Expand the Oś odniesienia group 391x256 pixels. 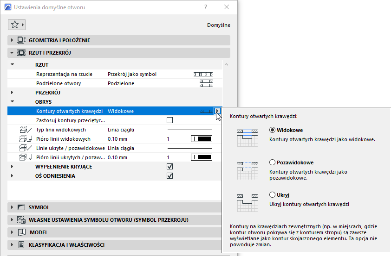click(12, 176)
